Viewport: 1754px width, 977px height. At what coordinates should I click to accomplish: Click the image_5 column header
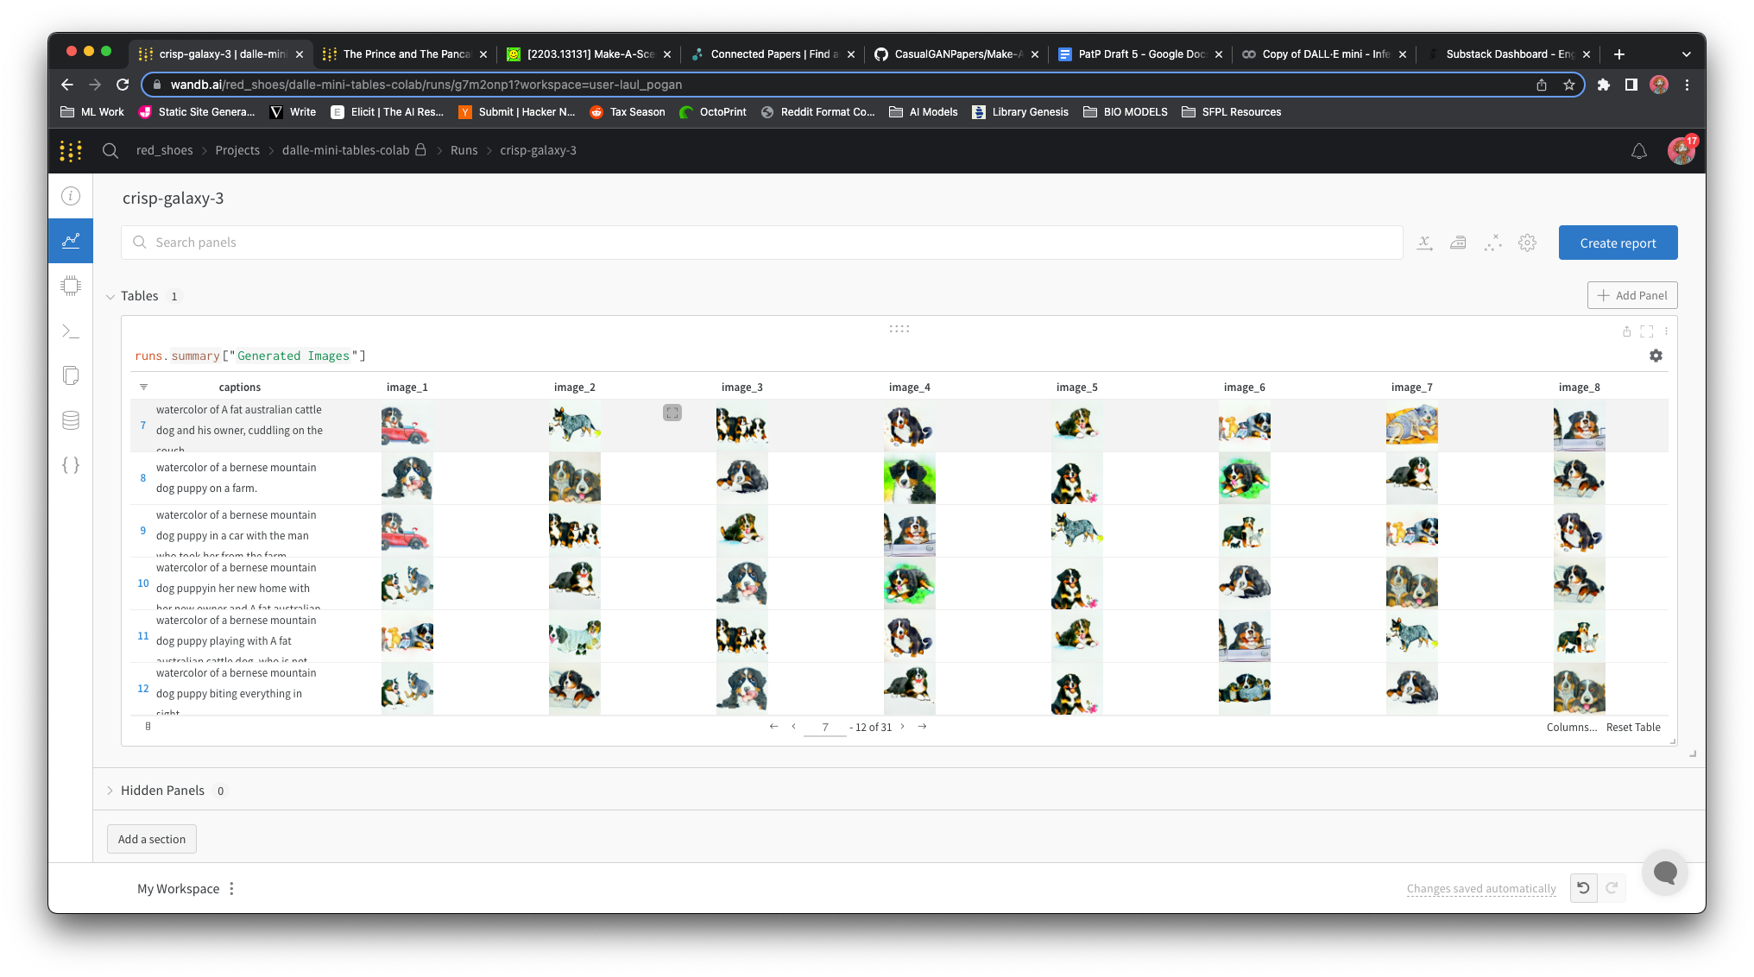[1076, 388]
